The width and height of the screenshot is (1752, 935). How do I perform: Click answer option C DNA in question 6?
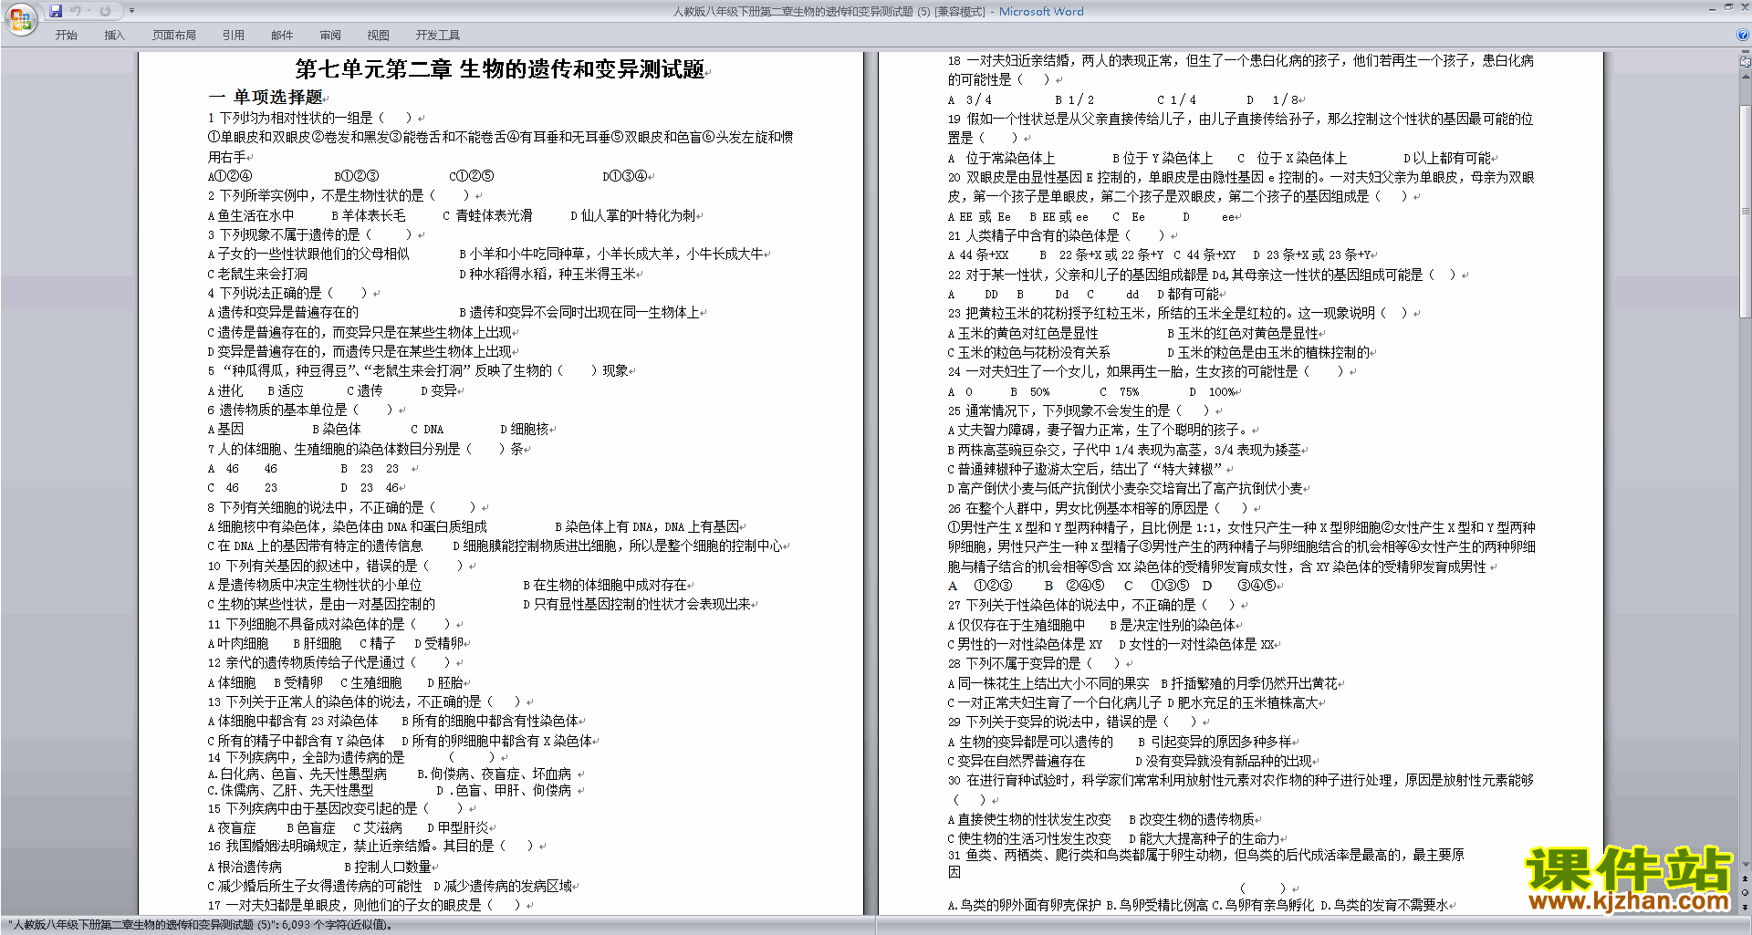pos(427,429)
